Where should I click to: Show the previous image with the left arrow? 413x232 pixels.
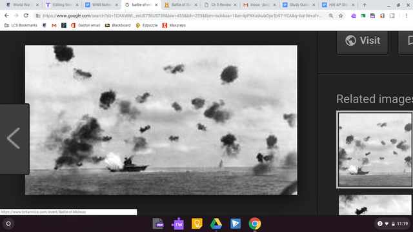pos(14,139)
